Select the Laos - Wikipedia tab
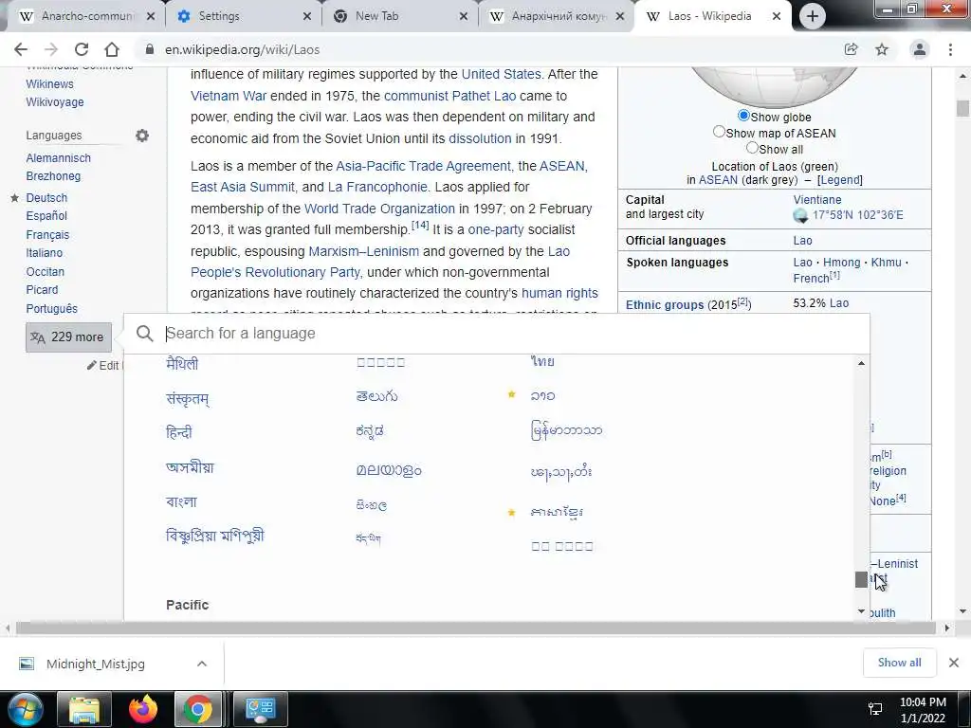 pos(712,16)
